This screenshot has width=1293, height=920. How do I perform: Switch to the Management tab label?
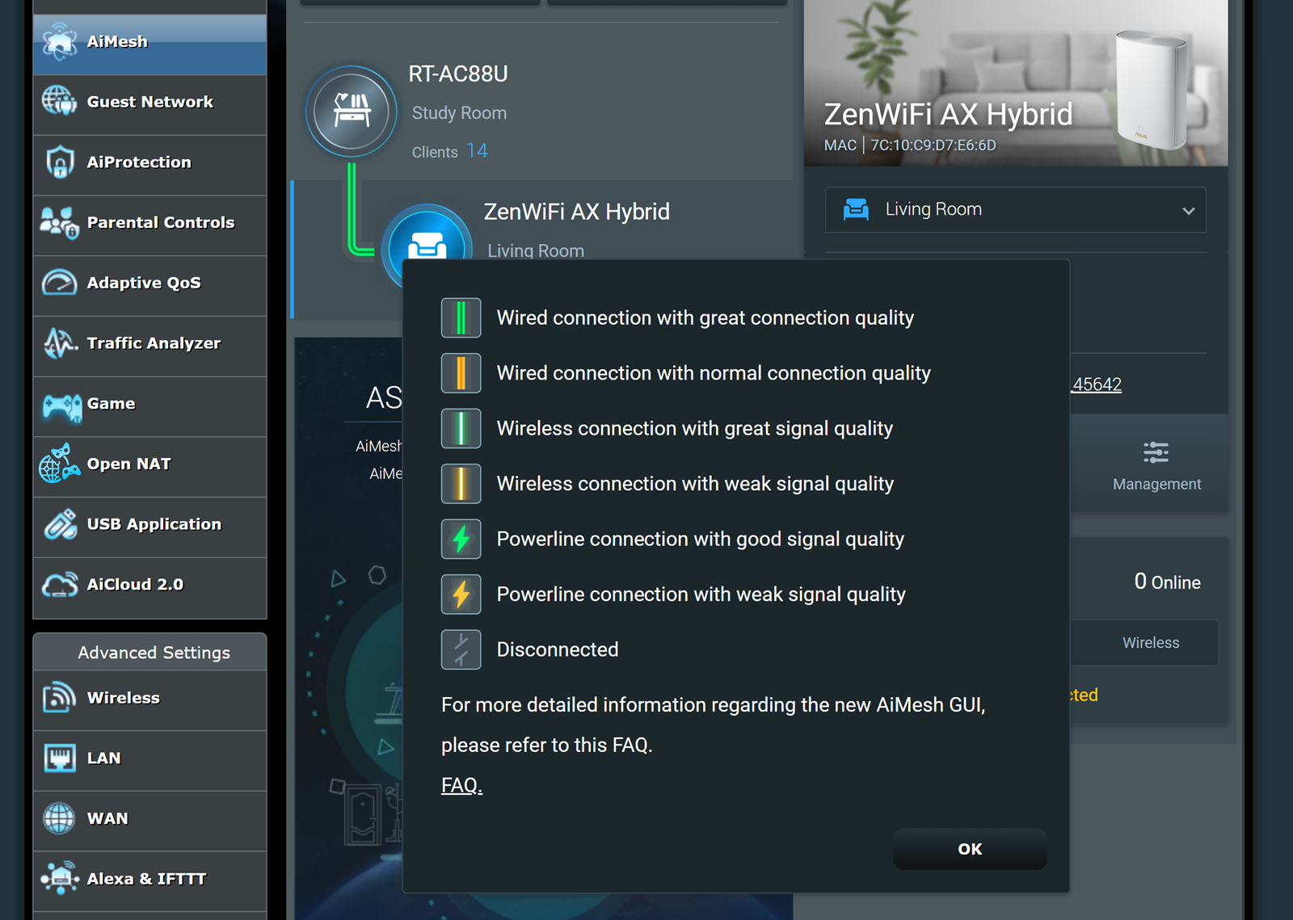pyautogui.click(x=1156, y=484)
